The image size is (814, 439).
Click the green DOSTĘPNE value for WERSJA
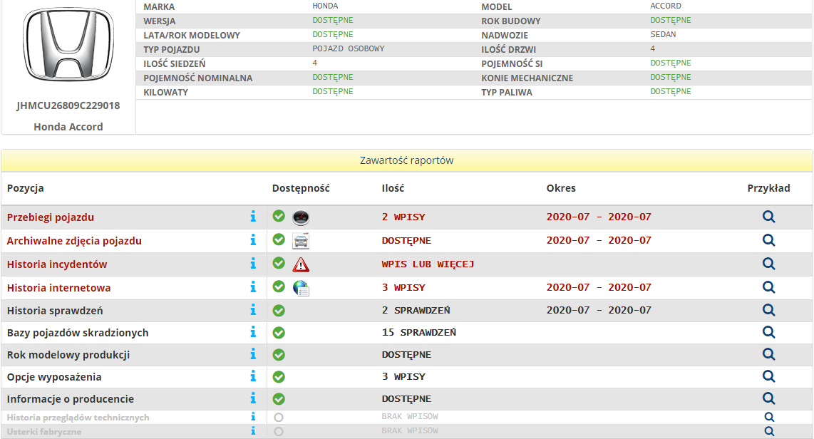[x=332, y=21]
